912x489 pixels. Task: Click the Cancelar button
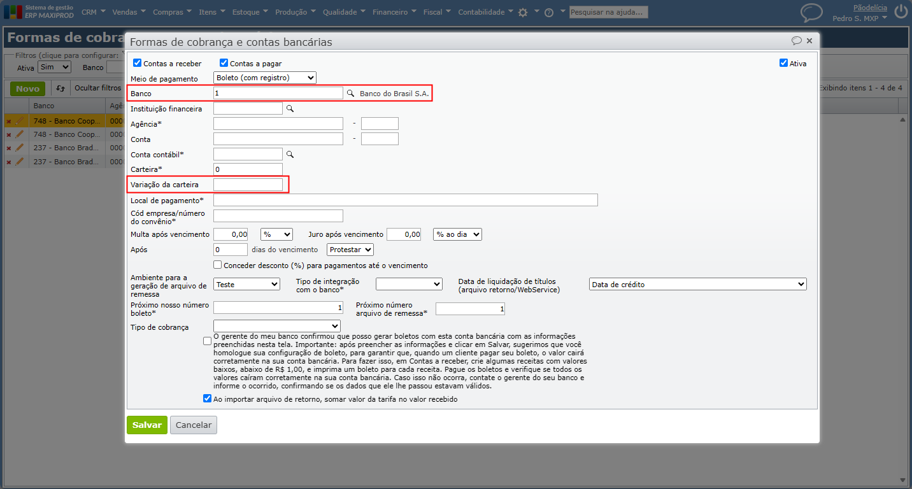pyautogui.click(x=194, y=425)
